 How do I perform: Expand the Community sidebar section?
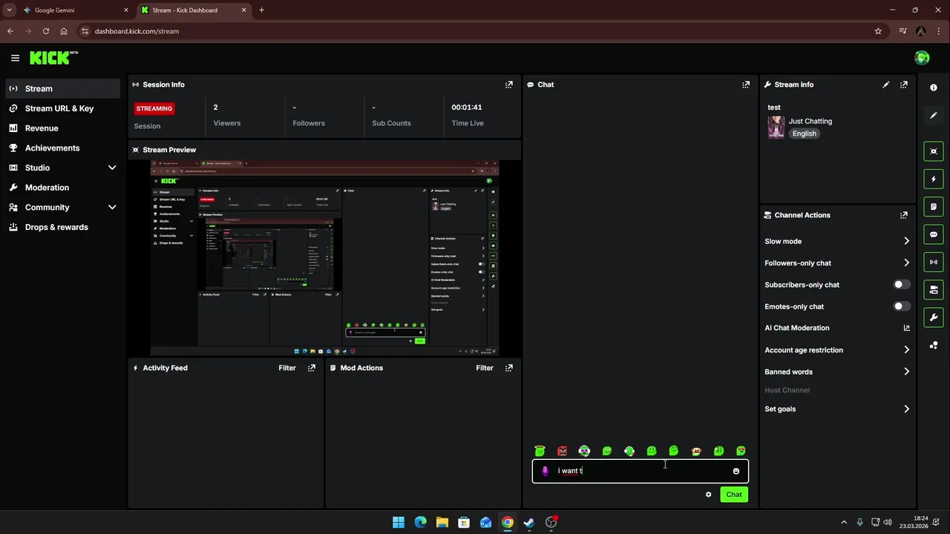tap(112, 208)
